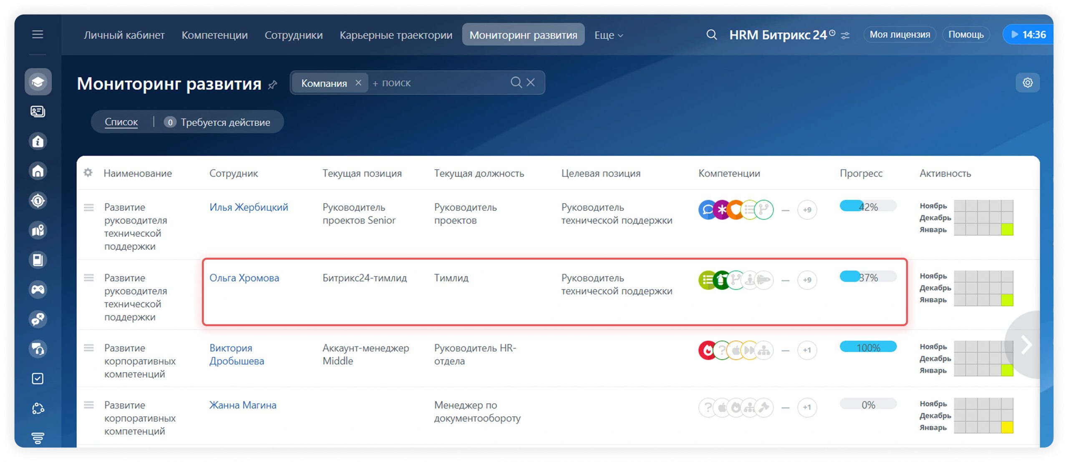Open the Карьерные траектории section
The image size is (1068, 462).
tap(395, 35)
